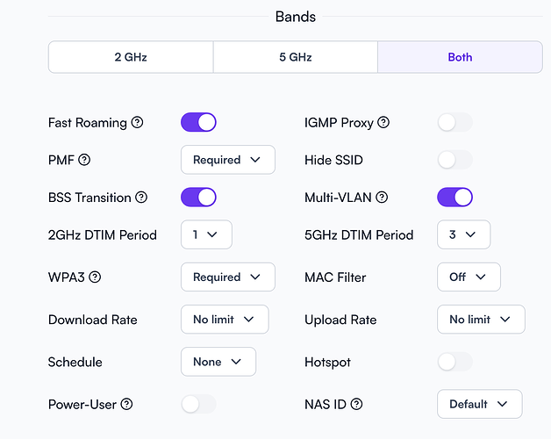This screenshot has height=439, width=551.
Task: Open the Schedule dropdown
Action: (218, 362)
